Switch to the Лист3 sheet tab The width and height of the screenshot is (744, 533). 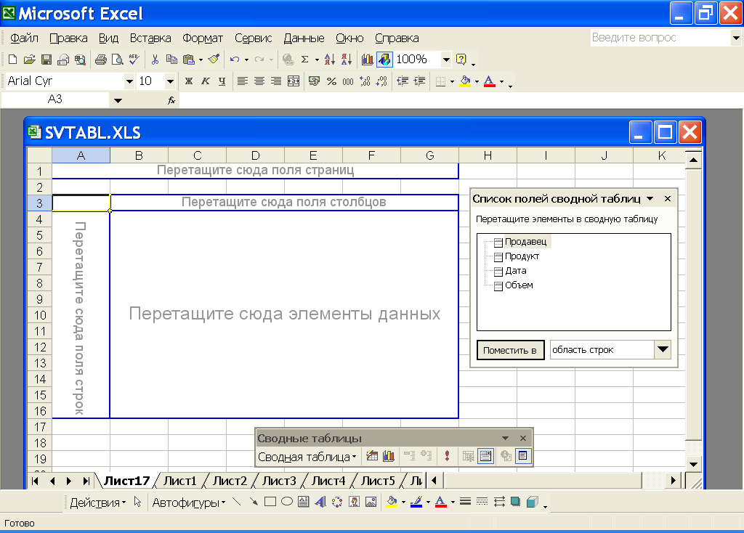pyautogui.click(x=279, y=481)
